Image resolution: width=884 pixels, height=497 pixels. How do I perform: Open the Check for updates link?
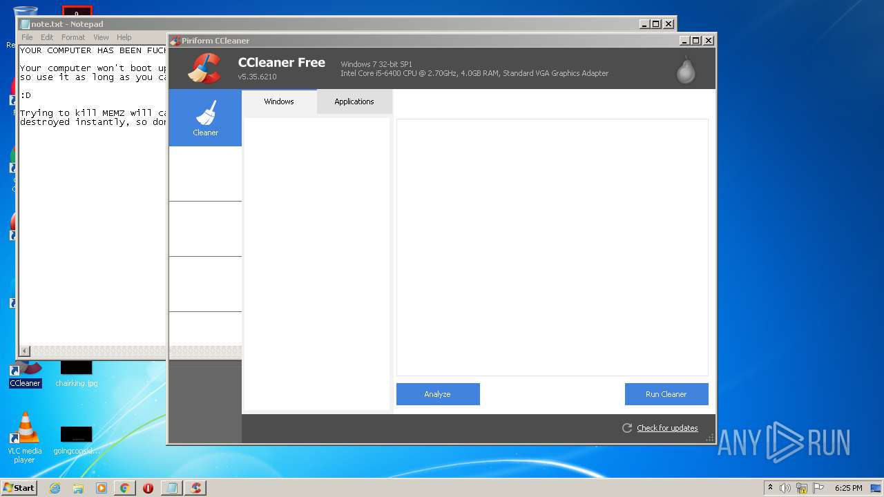[x=667, y=428]
